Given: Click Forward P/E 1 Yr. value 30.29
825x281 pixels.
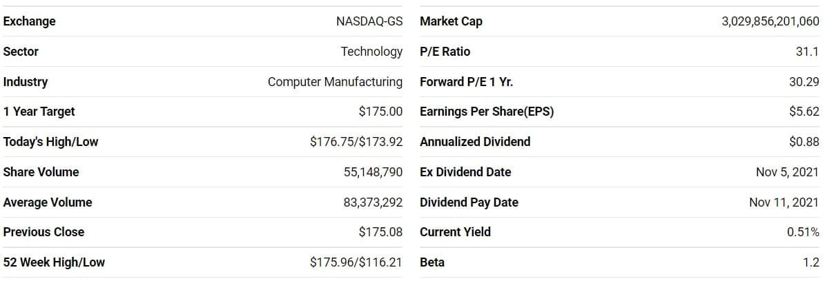Looking at the screenshot, I should pos(804,82).
